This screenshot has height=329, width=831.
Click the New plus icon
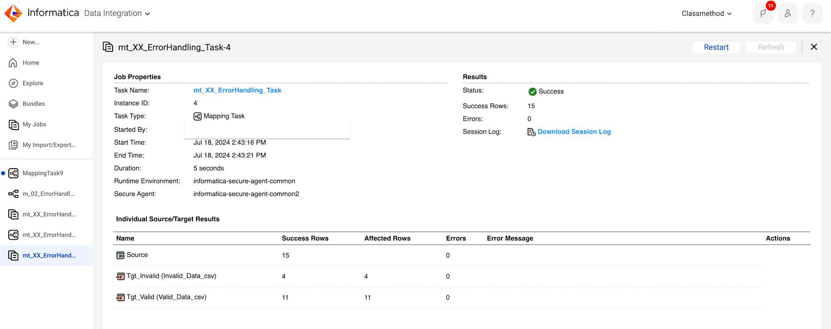[13, 42]
